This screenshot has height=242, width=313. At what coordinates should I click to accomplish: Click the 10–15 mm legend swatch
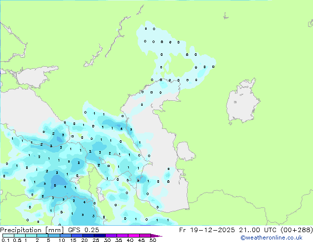click(65, 236)
